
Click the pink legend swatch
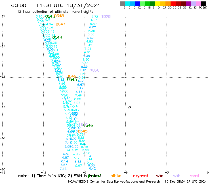pyautogui.click(x=198, y=3)
